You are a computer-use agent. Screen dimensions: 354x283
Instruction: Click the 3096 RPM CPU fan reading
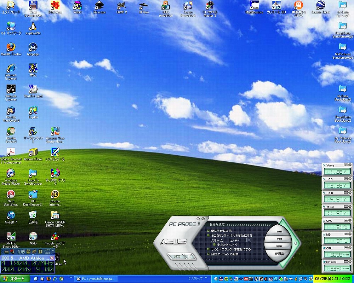(x=337, y=255)
